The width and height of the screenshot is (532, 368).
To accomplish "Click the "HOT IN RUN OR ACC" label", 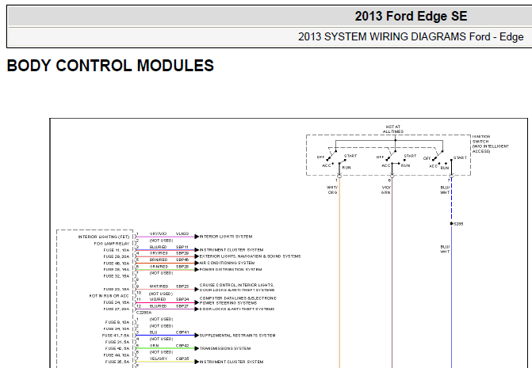I will tap(109, 296).
